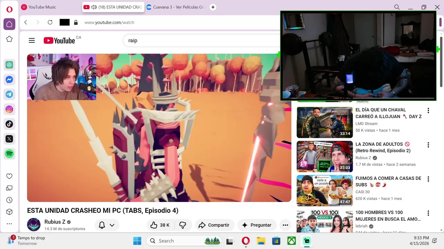Open X (Twitter) from the Opera sidebar

coord(9,139)
